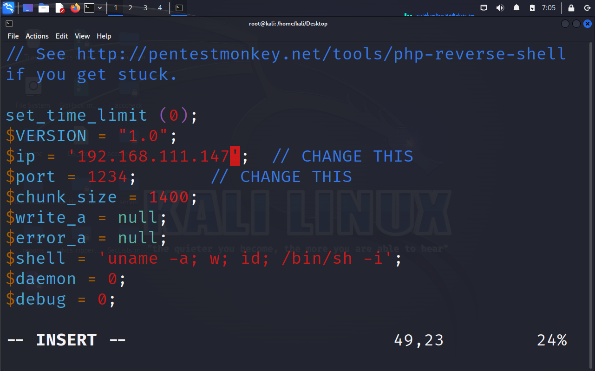Click the terminal icon in the title bar
The height and width of the screenshot is (371, 595).
(9, 23)
